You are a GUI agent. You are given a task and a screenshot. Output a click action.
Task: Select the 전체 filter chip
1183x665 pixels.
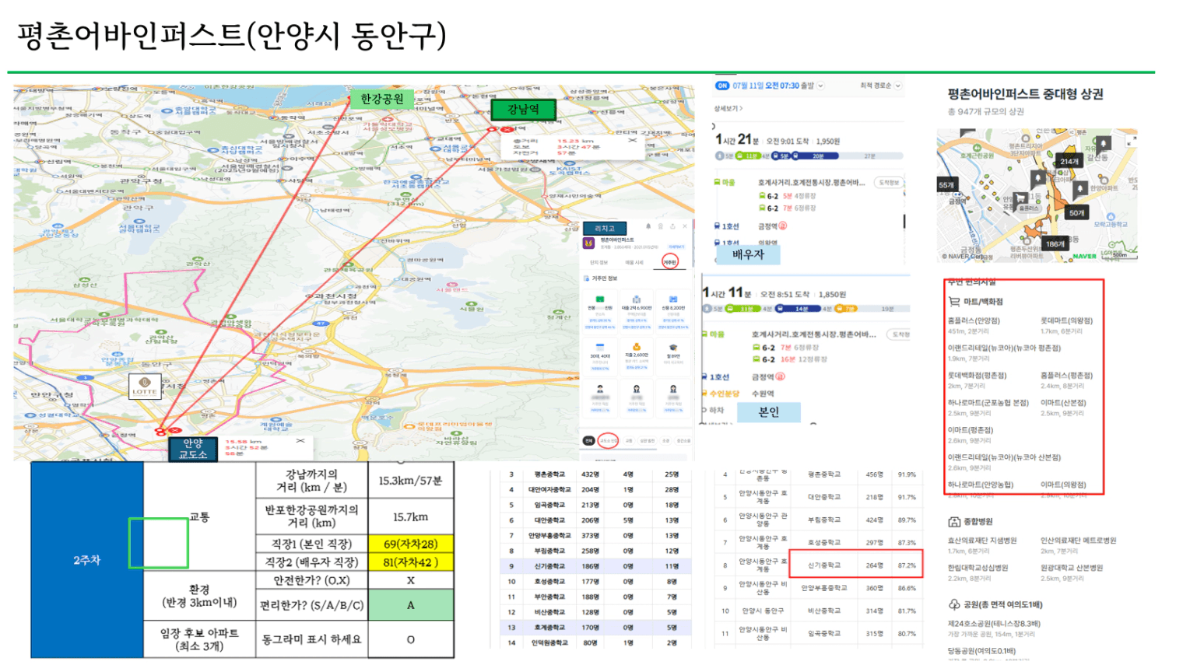[x=588, y=441]
